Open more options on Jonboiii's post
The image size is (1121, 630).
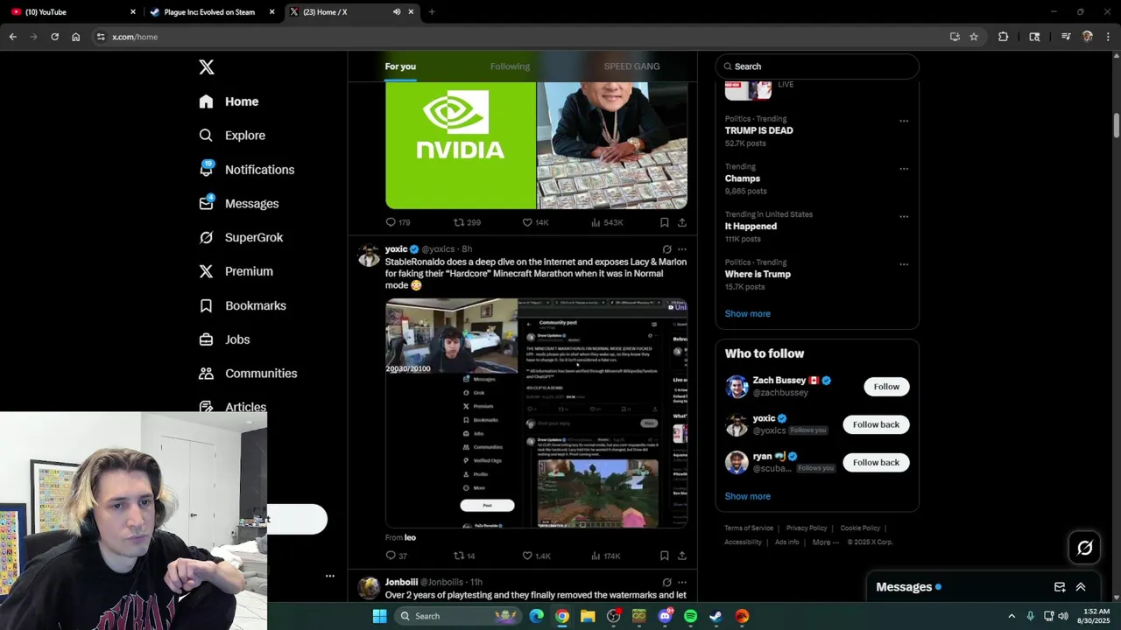682,582
